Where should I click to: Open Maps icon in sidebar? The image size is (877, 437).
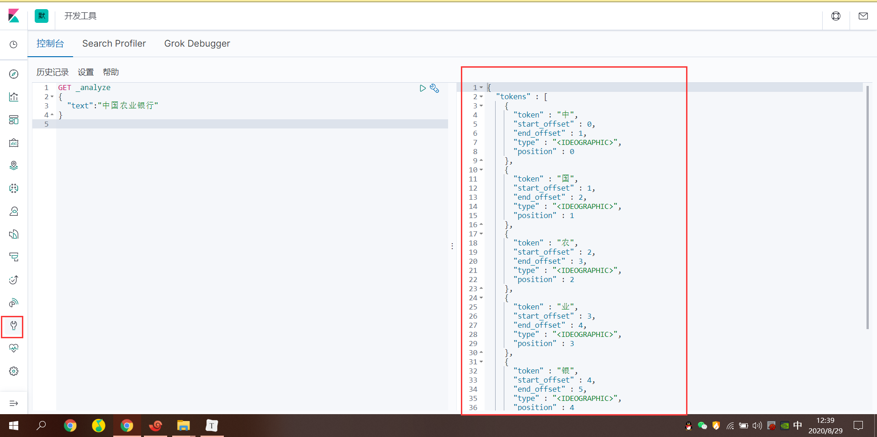(x=14, y=165)
